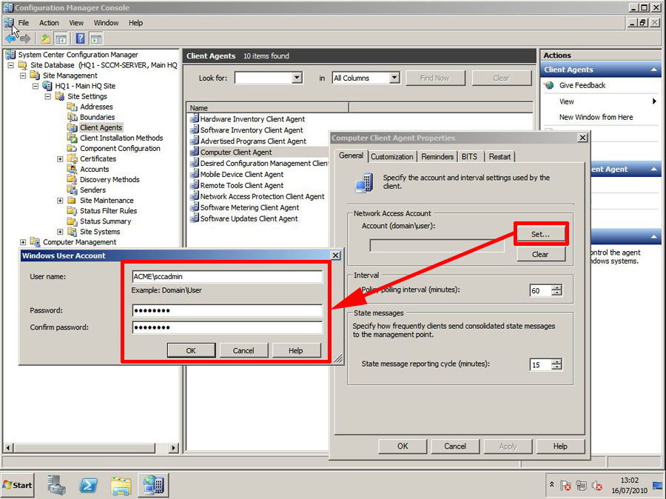666x499 pixels.
Task: Collapse the HQ1 - Main HQ Site node
Action: (x=36, y=86)
